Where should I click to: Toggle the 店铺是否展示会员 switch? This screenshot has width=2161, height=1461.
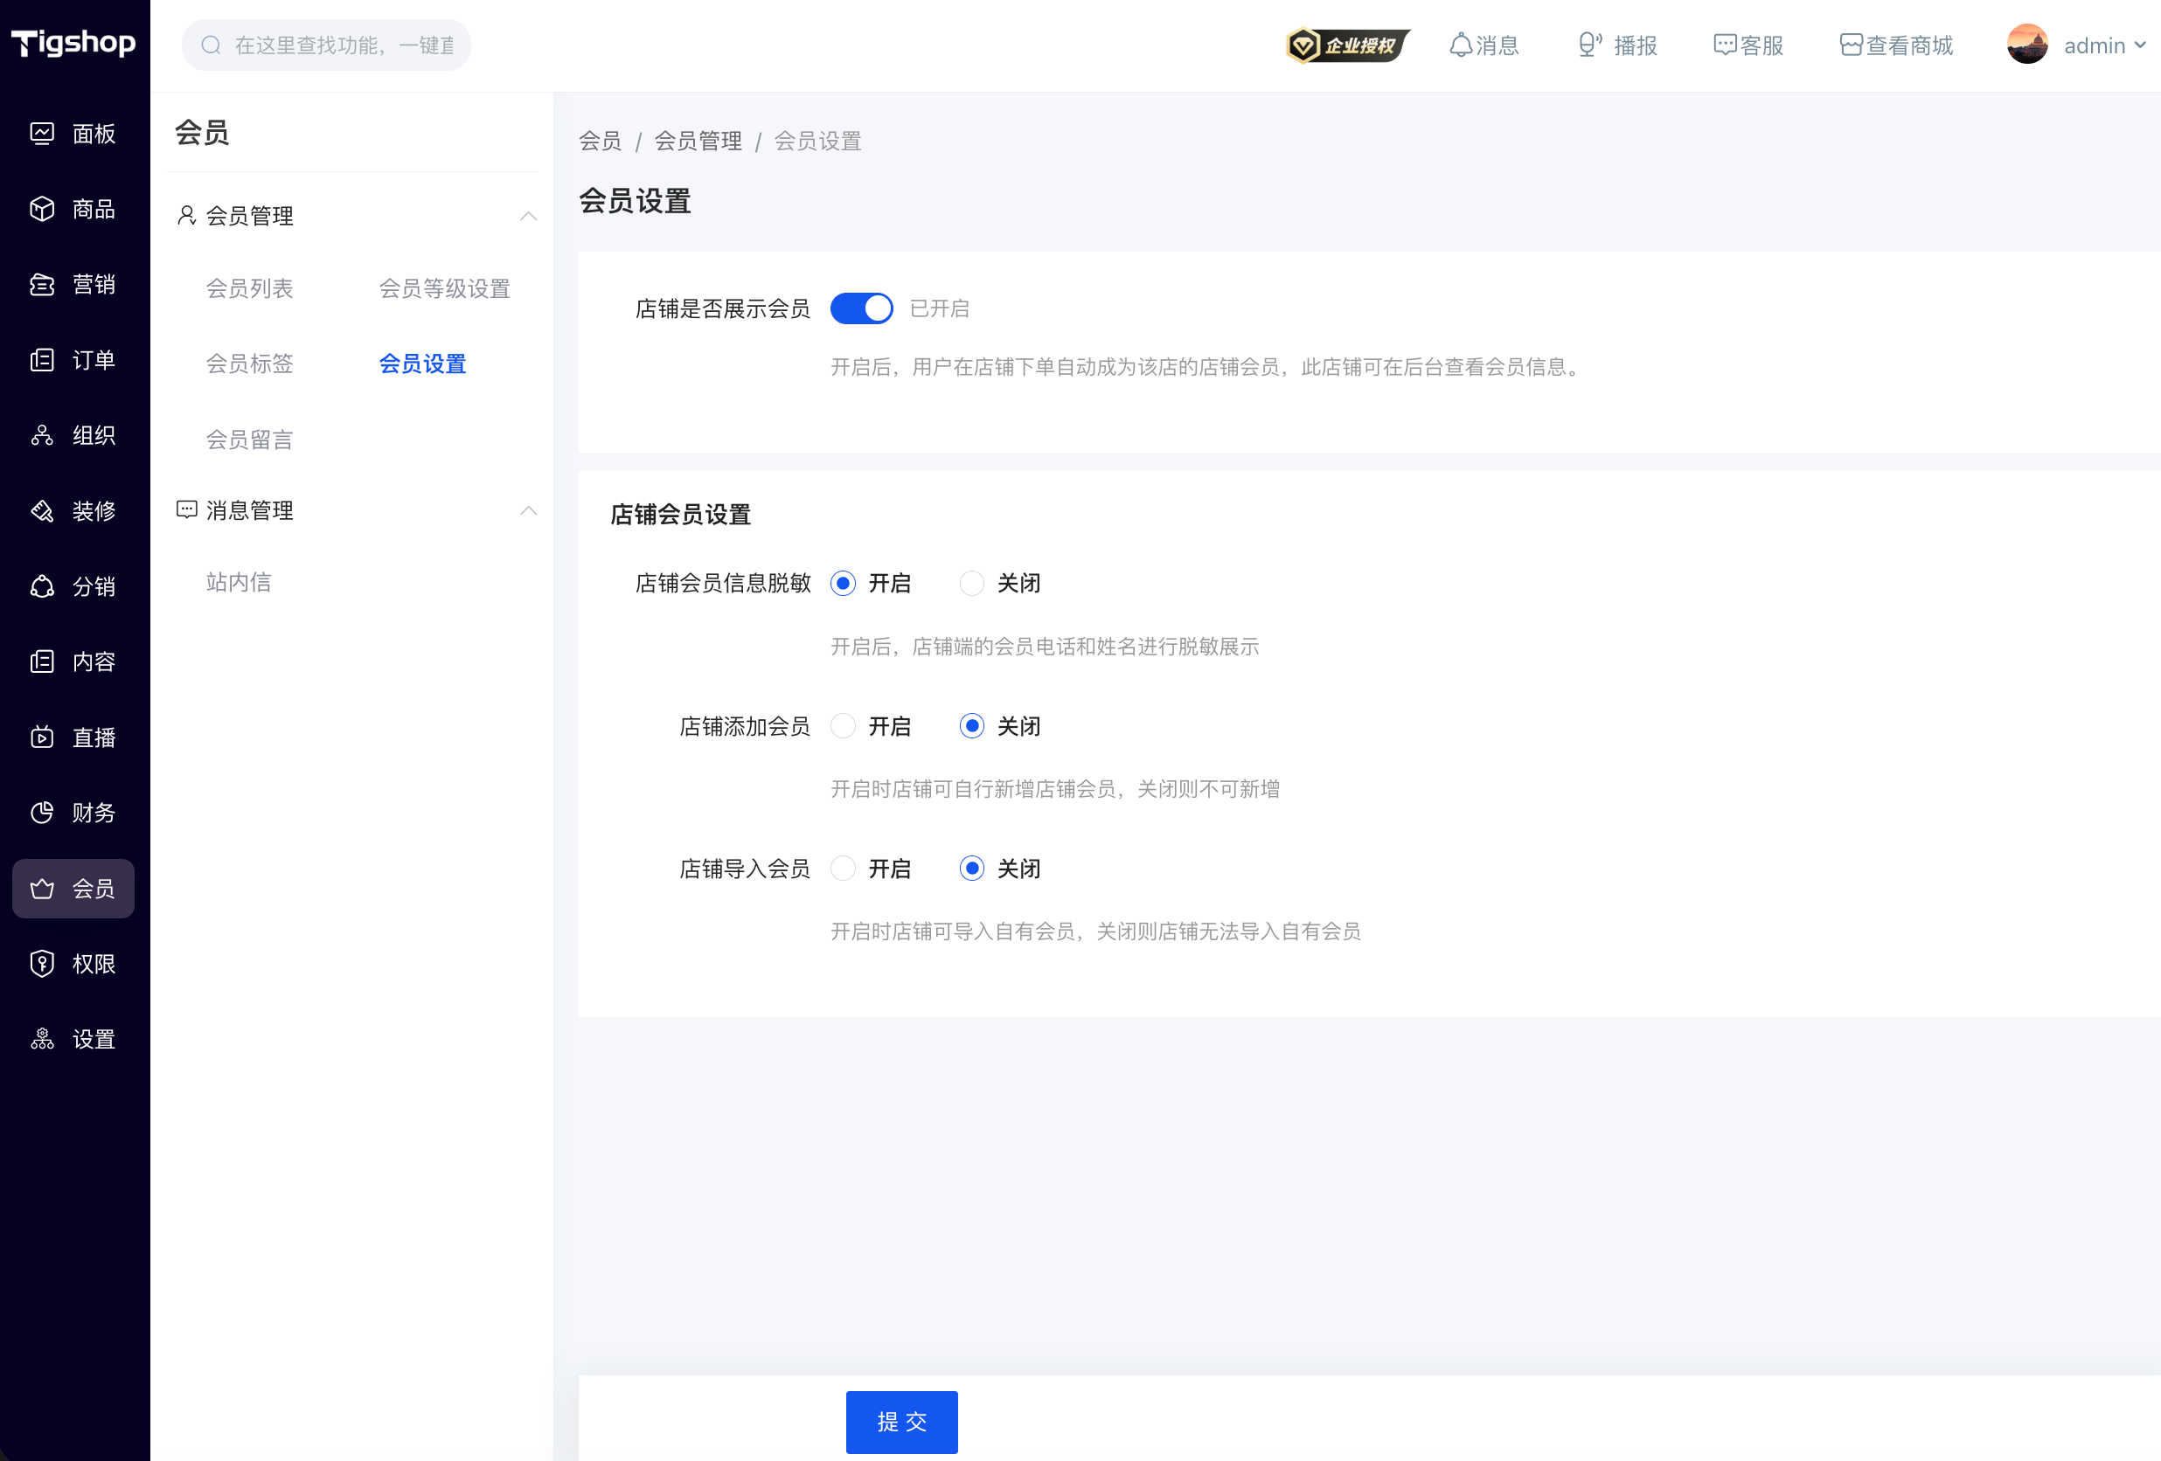click(x=861, y=308)
